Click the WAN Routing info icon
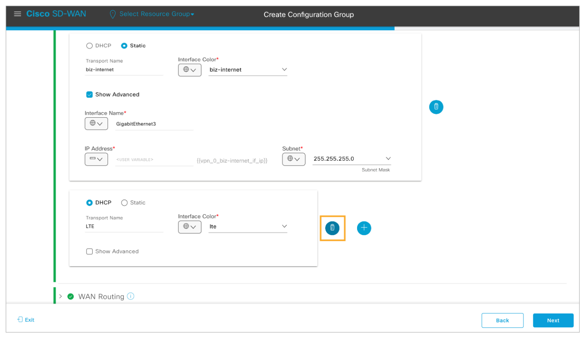This screenshot has width=584, height=337. (131, 296)
